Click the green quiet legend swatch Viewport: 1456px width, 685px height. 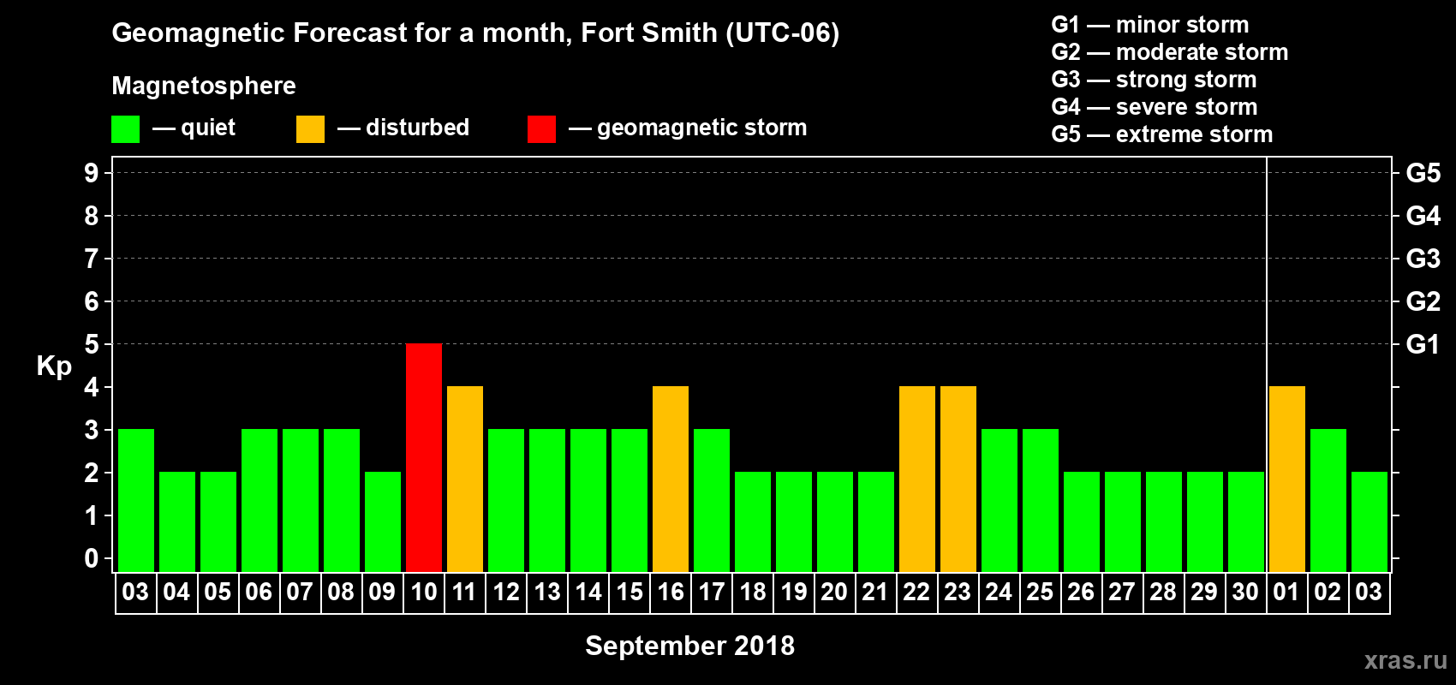[125, 129]
